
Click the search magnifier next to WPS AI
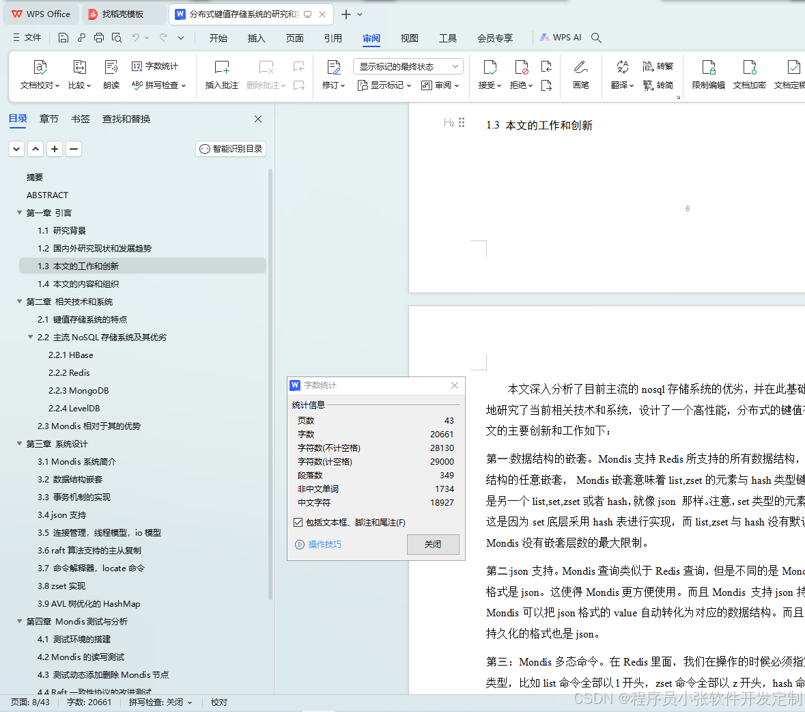(x=596, y=38)
